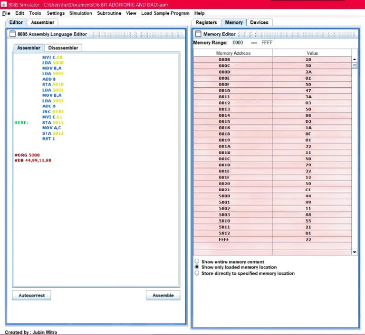Click the 8085 Assembly Language Editor panel icon

(x=13, y=34)
